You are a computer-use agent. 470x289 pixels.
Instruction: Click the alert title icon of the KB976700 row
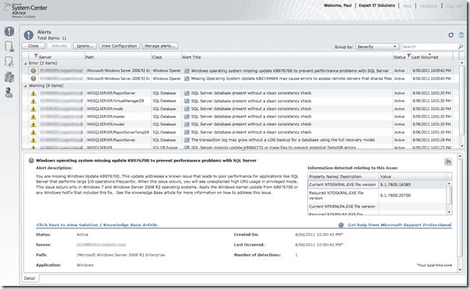187,71
